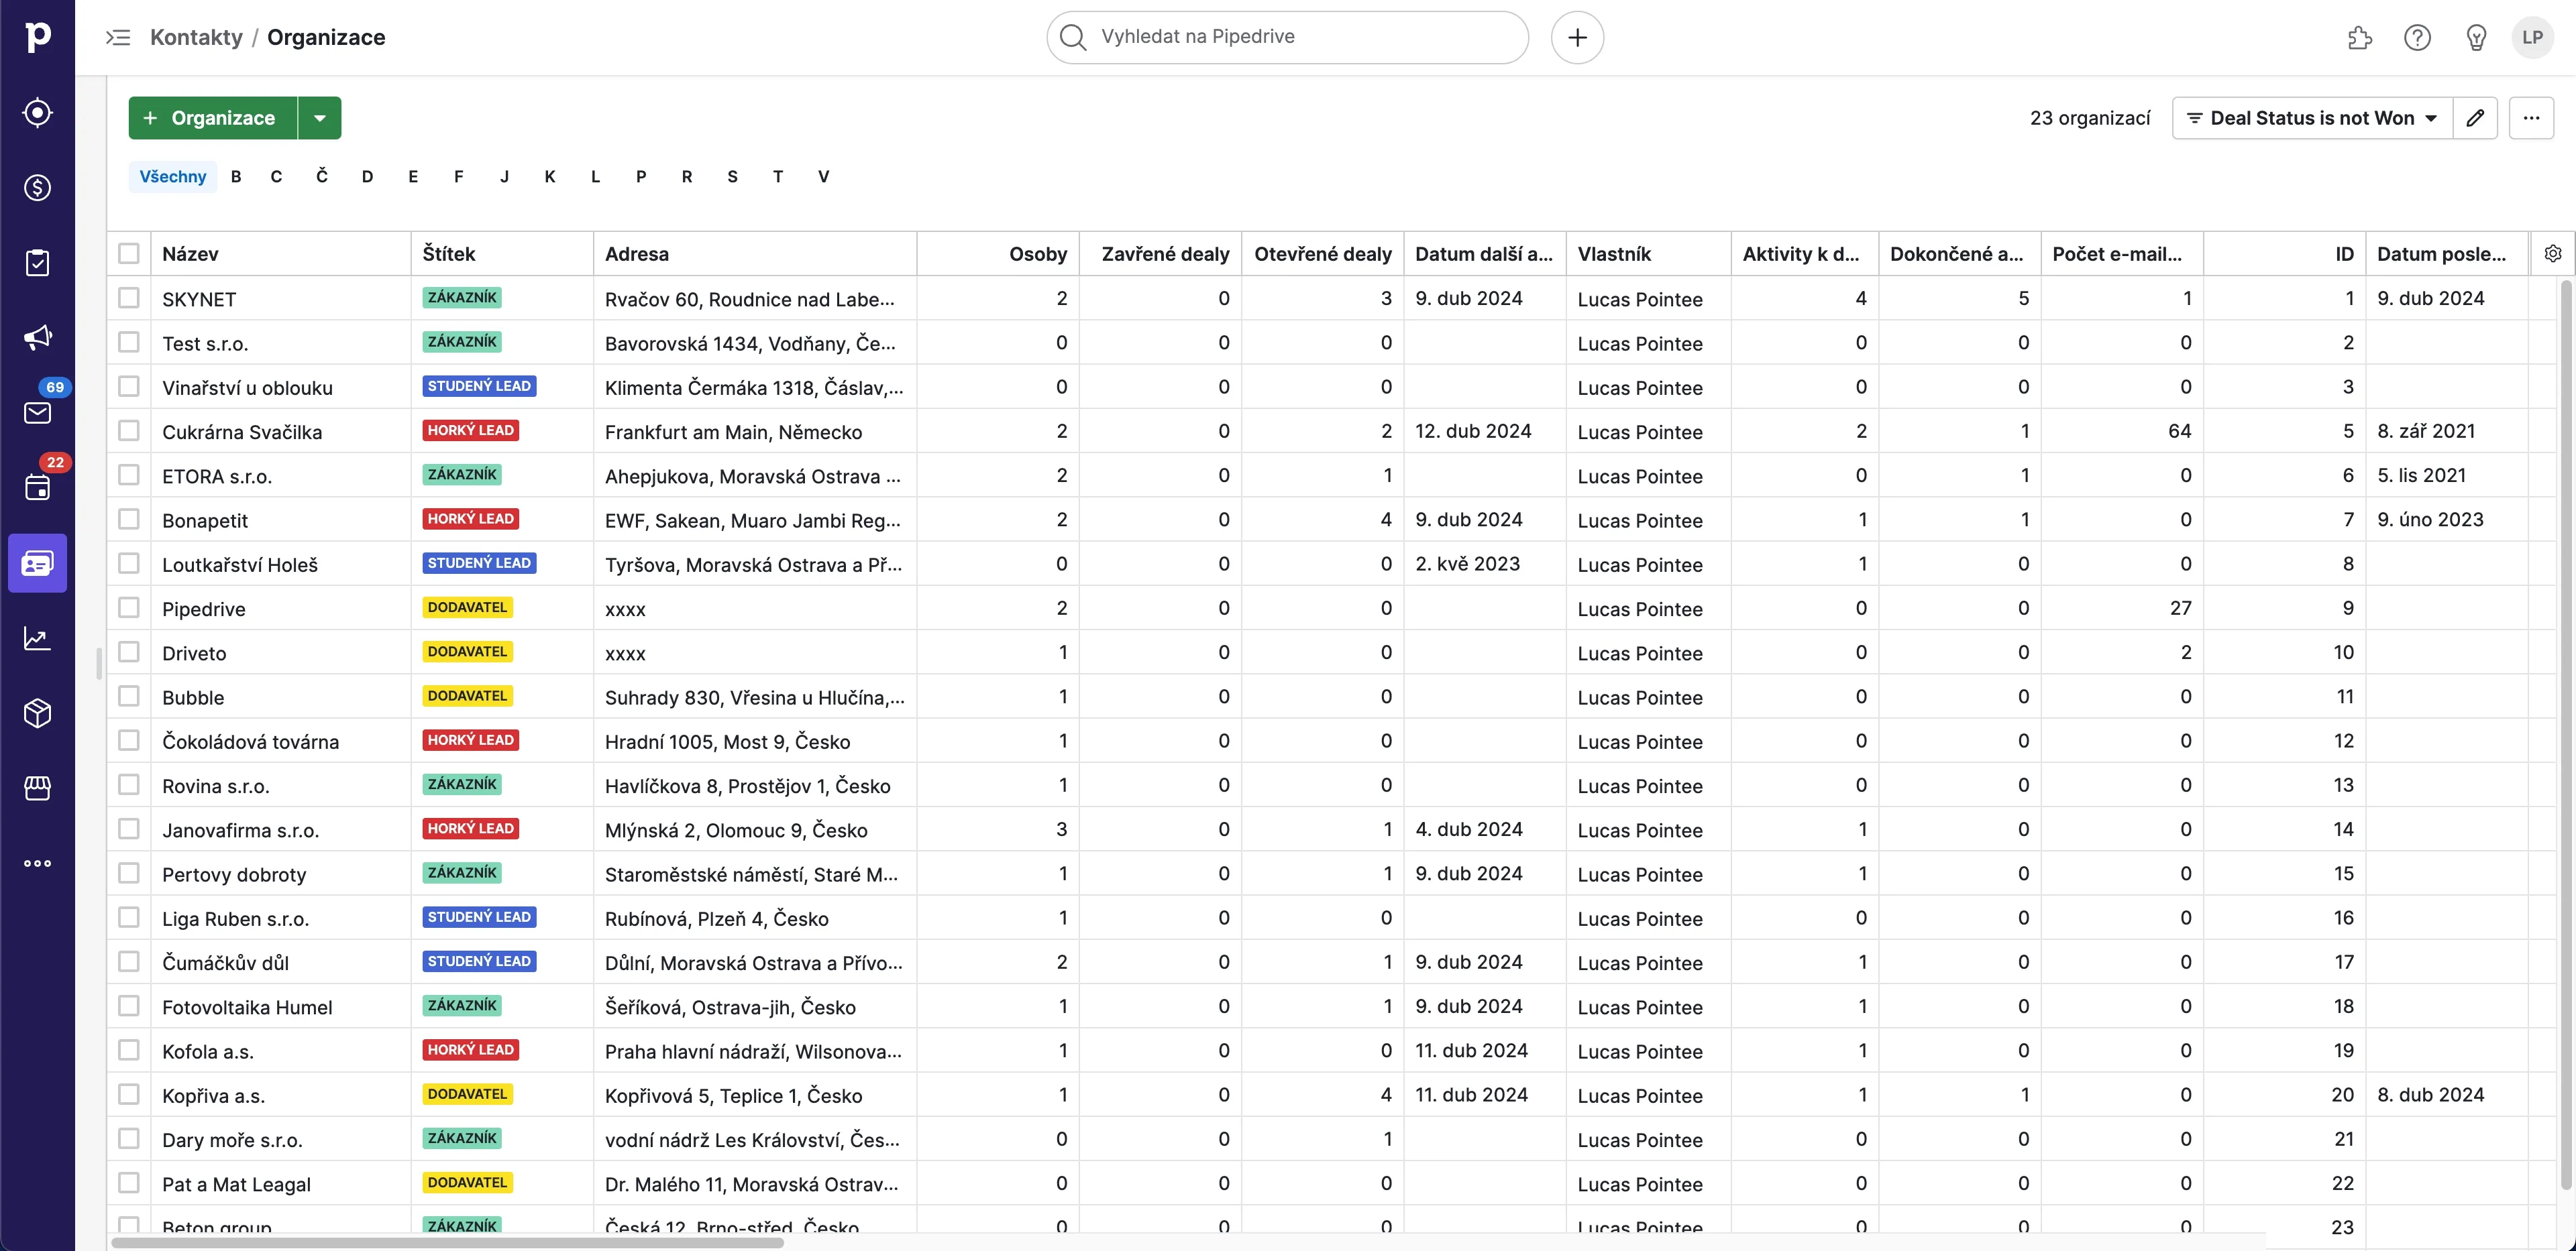Open table column settings gear
Screen dimensions: 2576x1251
pyautogui.click(x=2552, y=253)
